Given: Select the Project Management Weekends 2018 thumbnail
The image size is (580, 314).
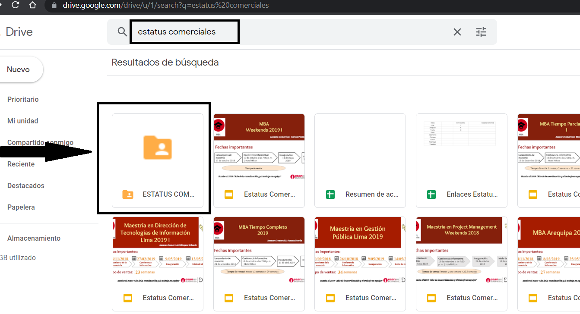Looking at the screenshot, I should (462, 251).
